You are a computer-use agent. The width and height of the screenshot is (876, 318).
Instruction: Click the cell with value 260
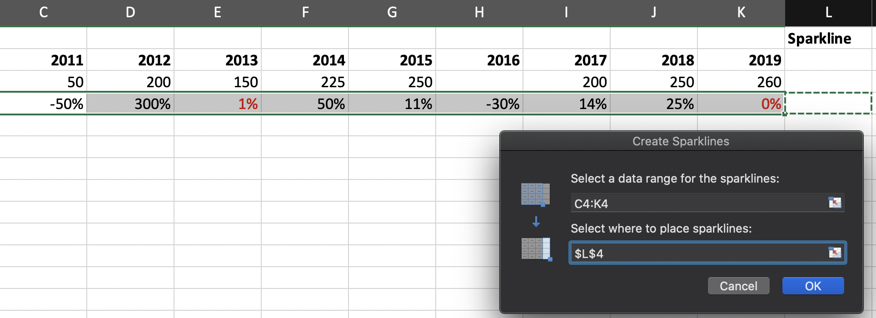coord(741,82)
